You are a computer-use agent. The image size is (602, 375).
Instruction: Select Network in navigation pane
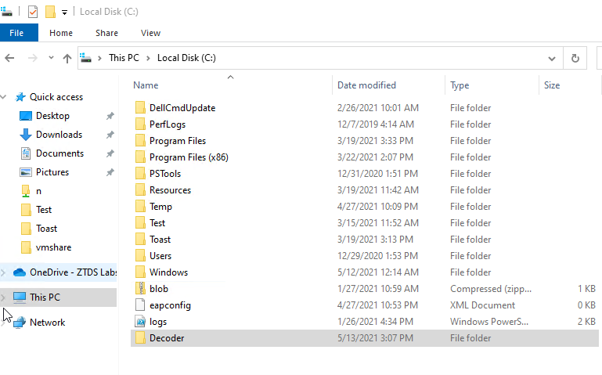click(47, 323)
